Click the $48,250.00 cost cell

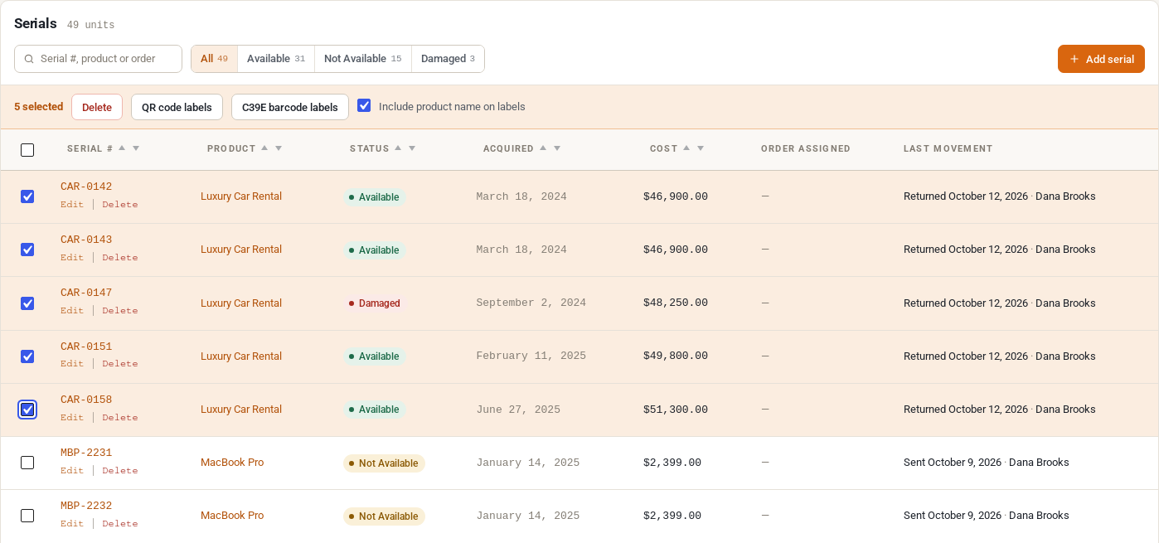coord(676,303)
